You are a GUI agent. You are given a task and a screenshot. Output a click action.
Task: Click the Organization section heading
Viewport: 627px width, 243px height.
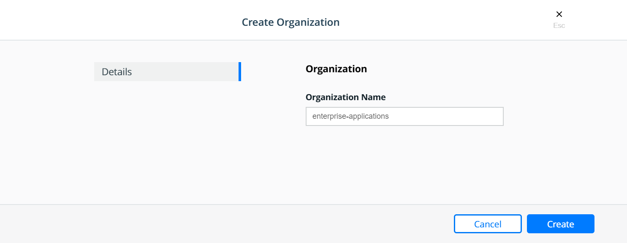(x=336, y=69)
